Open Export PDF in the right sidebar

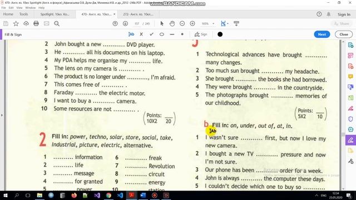[350, 45]
